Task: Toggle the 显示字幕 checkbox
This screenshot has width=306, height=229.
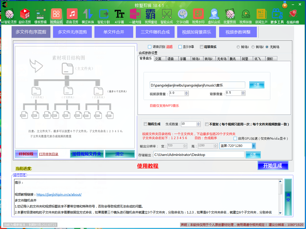Action: coord(180,47)
